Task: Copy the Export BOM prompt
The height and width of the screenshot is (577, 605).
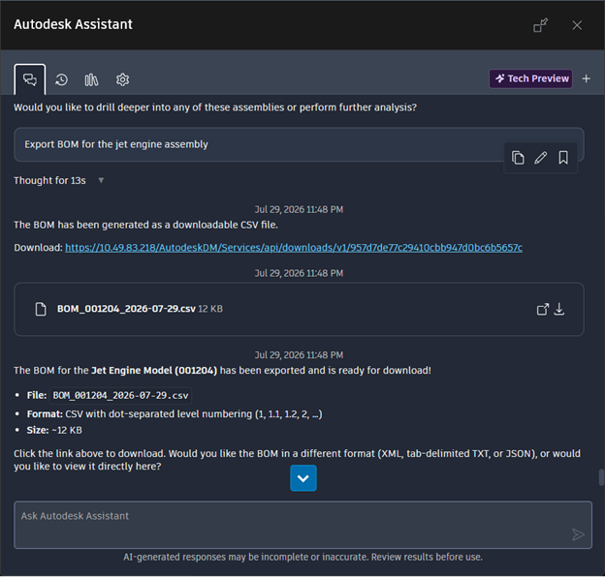Action: coord(518,158)
